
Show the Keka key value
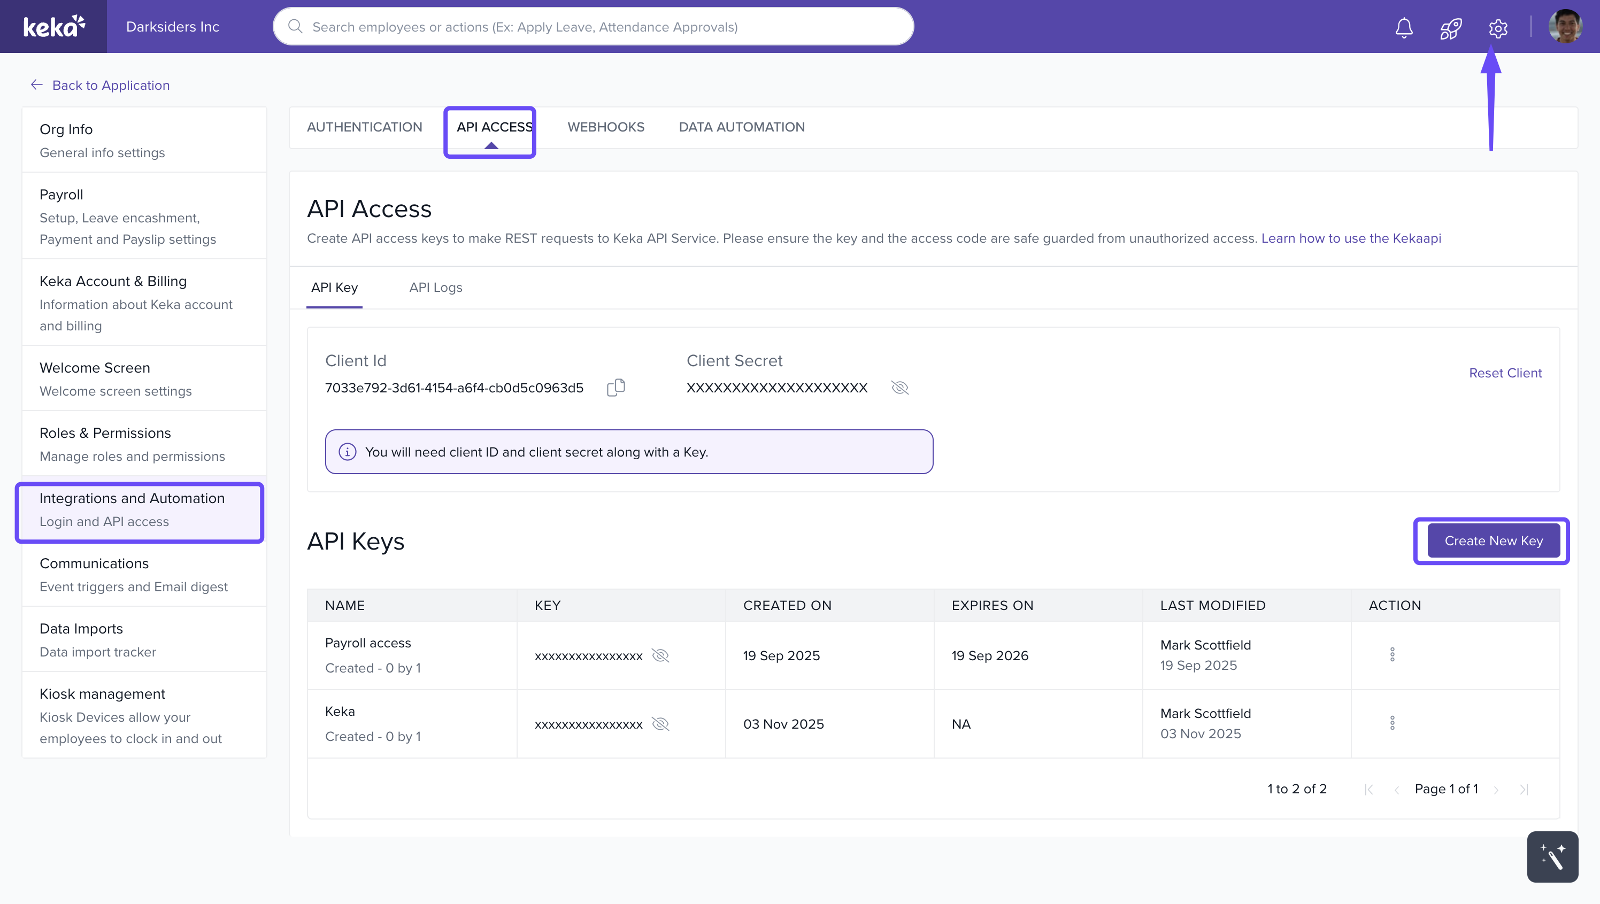[x=660, y=724]
